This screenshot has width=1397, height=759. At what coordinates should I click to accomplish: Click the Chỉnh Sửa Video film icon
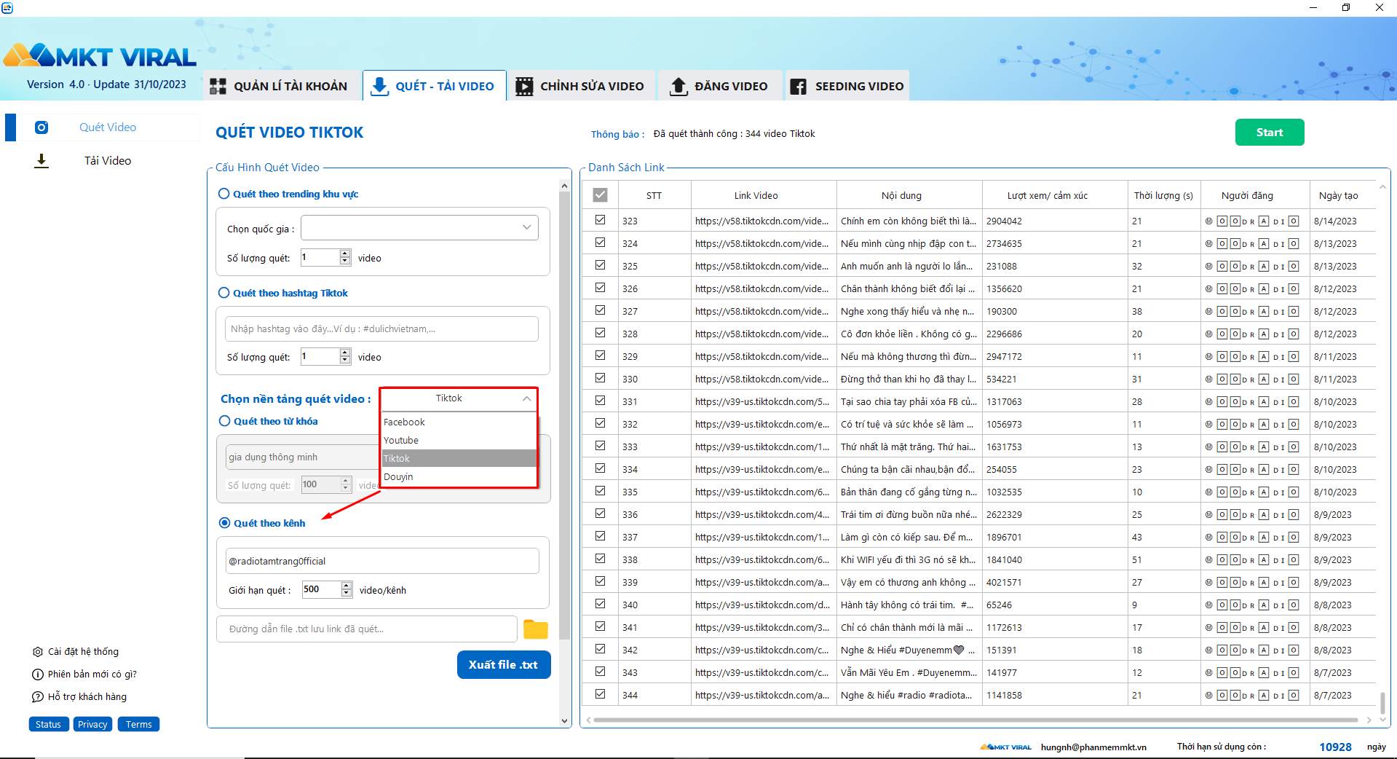point(524,86)
